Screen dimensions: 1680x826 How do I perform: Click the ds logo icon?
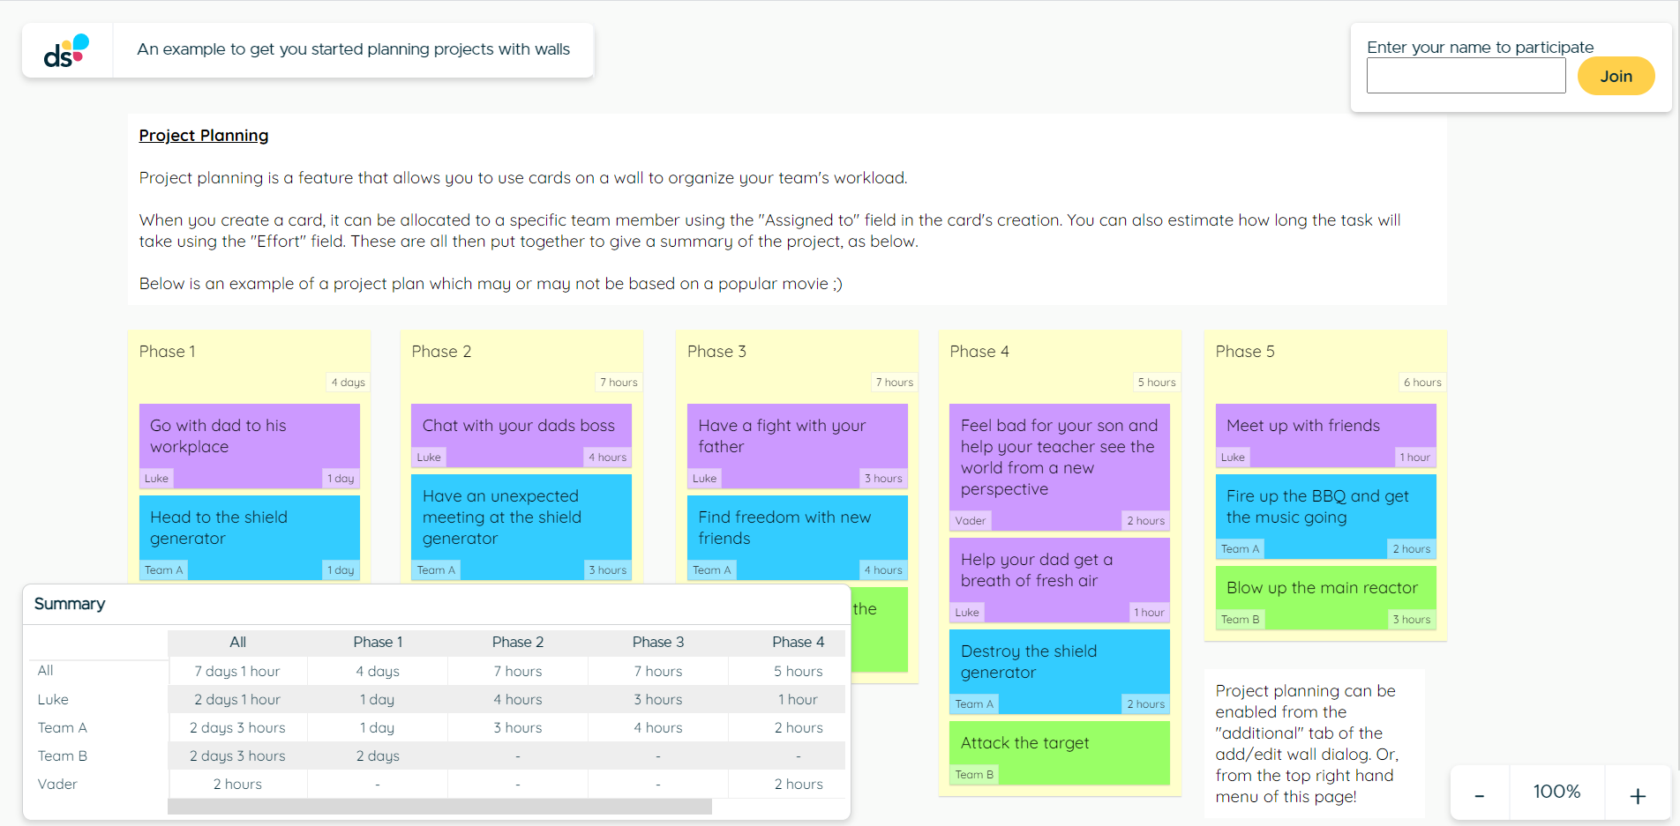pos(66,50)
